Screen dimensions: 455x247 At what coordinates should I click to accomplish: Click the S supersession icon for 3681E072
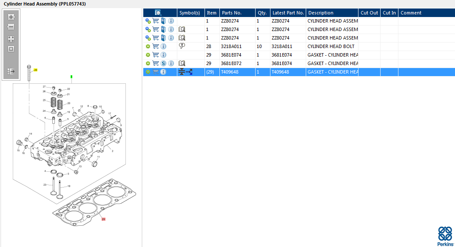coord(163,63)
